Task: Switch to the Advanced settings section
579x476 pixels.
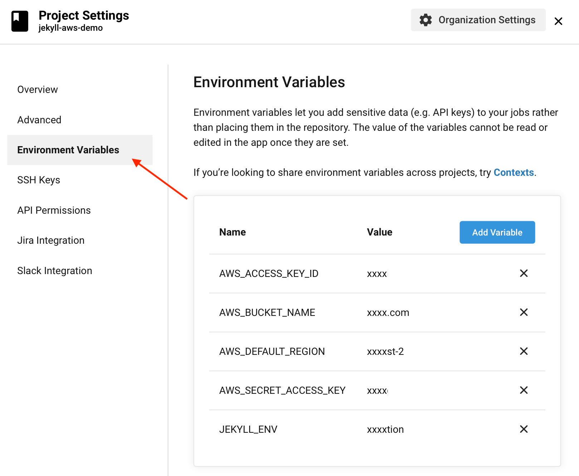Action: coord(39,120)
